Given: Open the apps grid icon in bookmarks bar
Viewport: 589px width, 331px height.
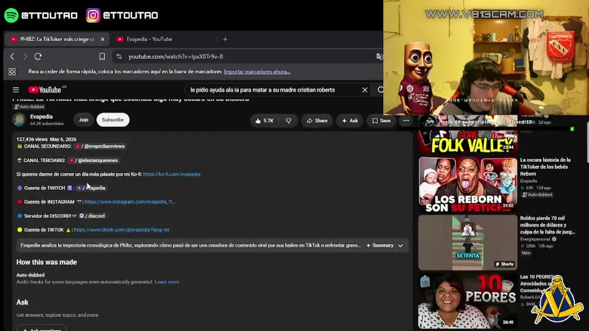Looking at the screenshot, I should click(x=12, y=72).
